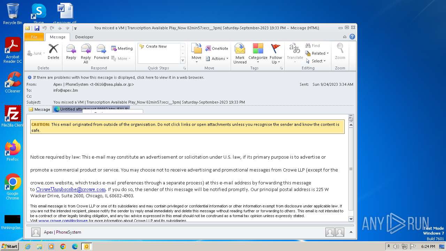Screen dimensions: 446x251
Task: Switch to the Message body tab
Action: 39,109
